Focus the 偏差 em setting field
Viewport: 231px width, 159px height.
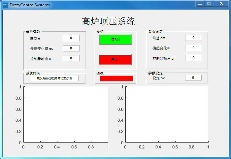[x=193, y=38]
